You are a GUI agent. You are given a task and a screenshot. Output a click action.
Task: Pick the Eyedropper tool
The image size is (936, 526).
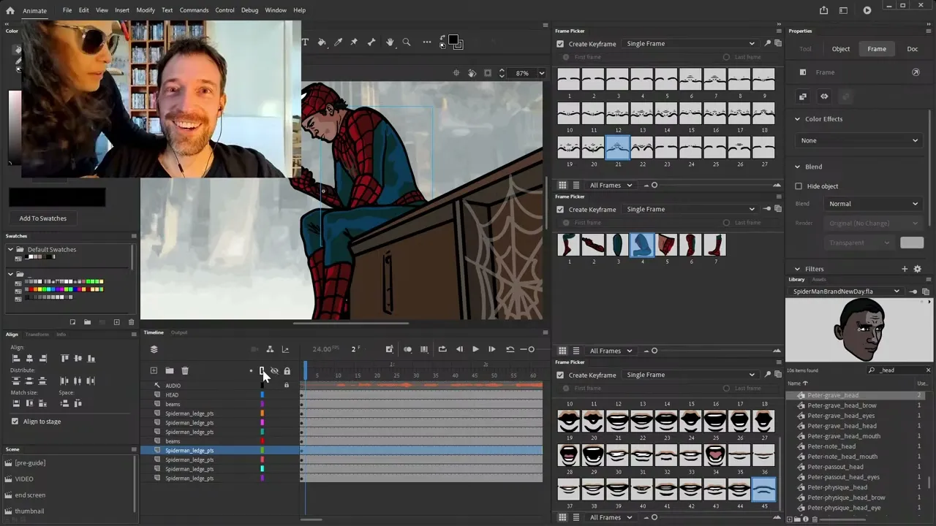click(x=338, y=42)
